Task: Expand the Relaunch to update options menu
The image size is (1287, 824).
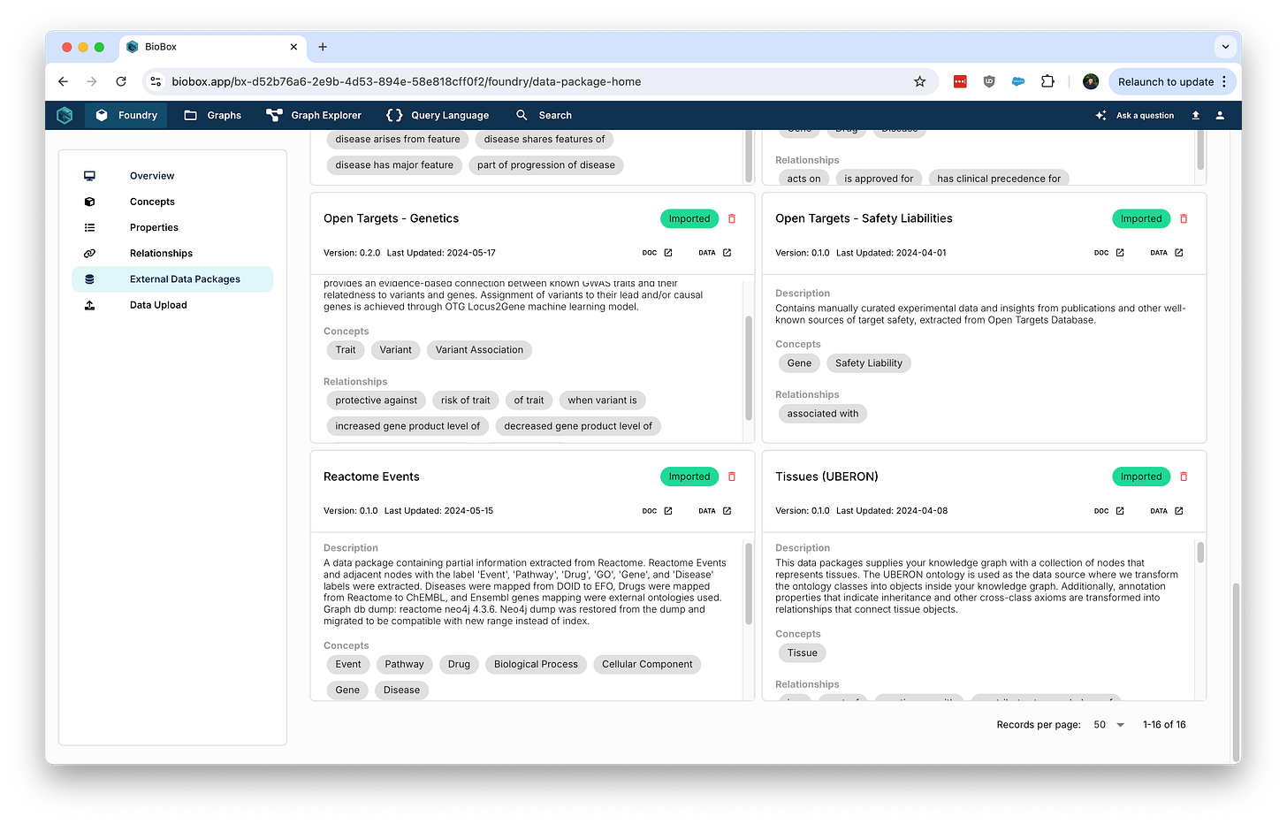Action: point(1225,81)
